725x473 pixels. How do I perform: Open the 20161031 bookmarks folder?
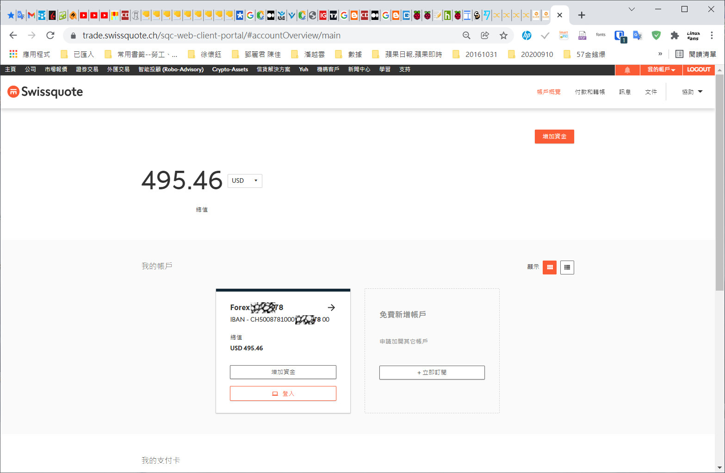pyautogui.click(x=475, y=54)
